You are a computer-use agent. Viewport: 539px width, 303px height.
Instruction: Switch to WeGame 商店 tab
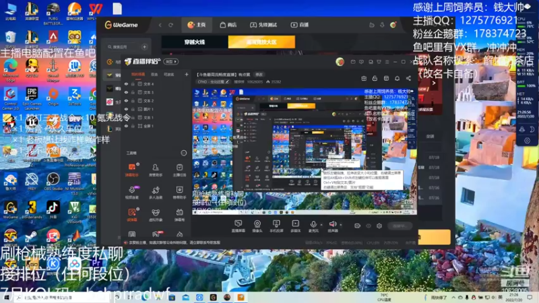(228, 25)
